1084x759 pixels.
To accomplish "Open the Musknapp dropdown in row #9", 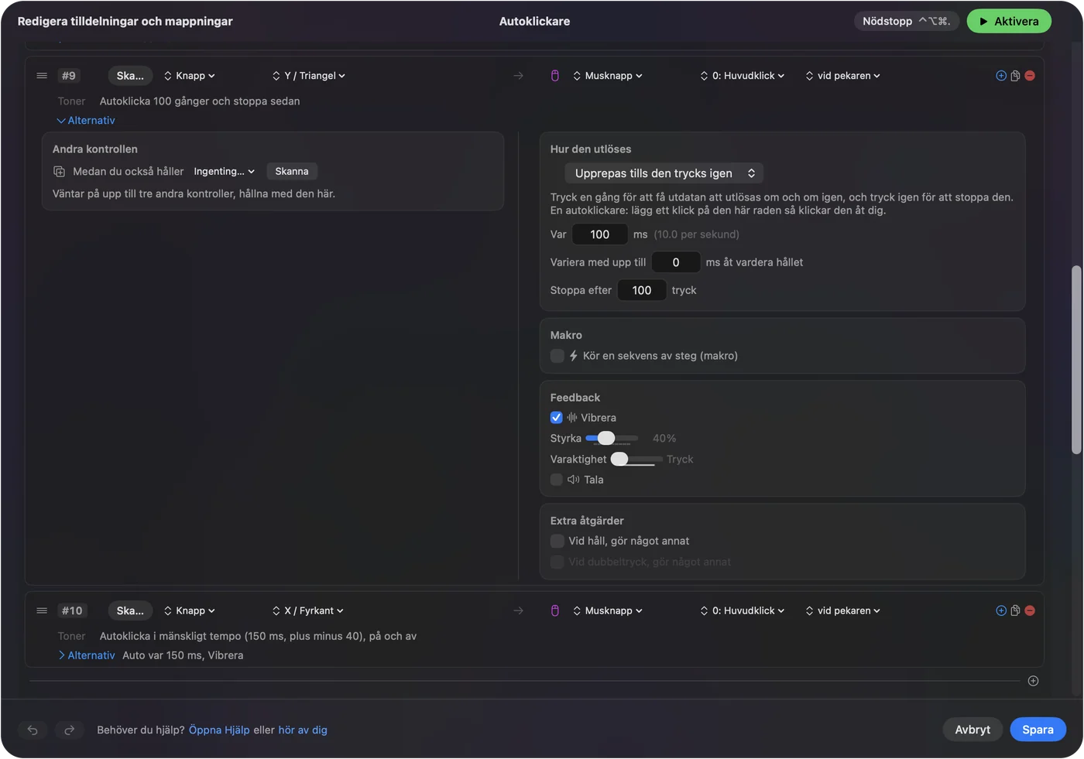I will coord(608,76).
